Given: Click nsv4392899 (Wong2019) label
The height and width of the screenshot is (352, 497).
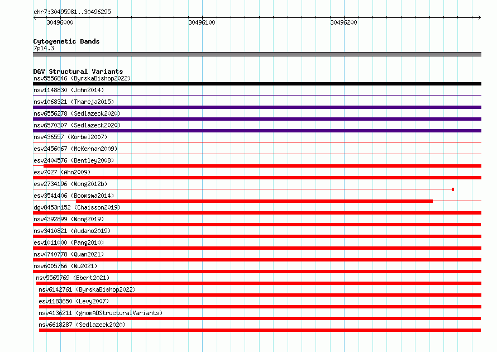Looking at the screenshot, I should point(69,219).
